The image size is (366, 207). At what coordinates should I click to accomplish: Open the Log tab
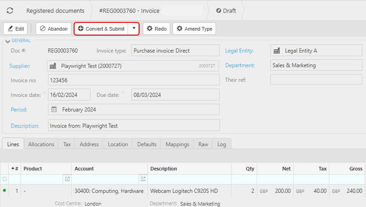click(x=221, y=144)
